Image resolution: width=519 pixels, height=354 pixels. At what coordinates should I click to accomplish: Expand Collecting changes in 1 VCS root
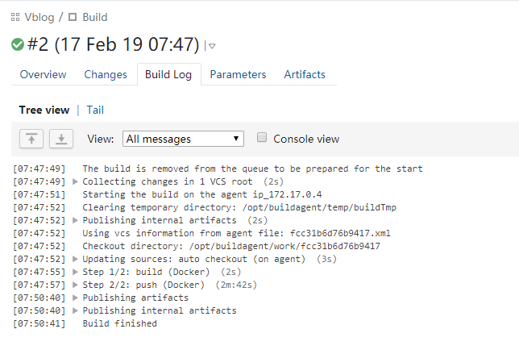click(75, 181)
